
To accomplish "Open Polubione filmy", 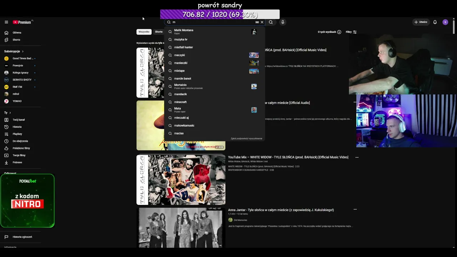I will (20, 148).
